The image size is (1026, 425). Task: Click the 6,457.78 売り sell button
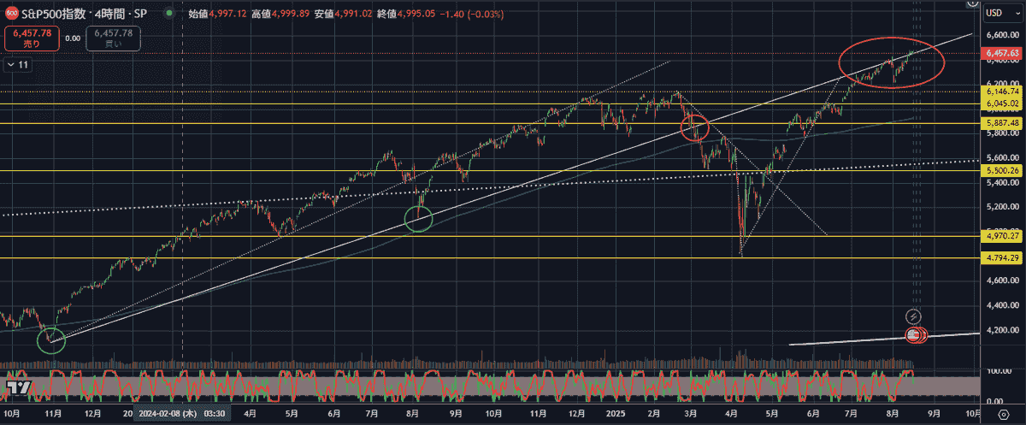(x=31, y=38)
